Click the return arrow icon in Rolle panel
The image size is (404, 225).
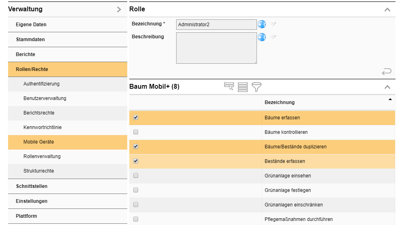(387, 71)
